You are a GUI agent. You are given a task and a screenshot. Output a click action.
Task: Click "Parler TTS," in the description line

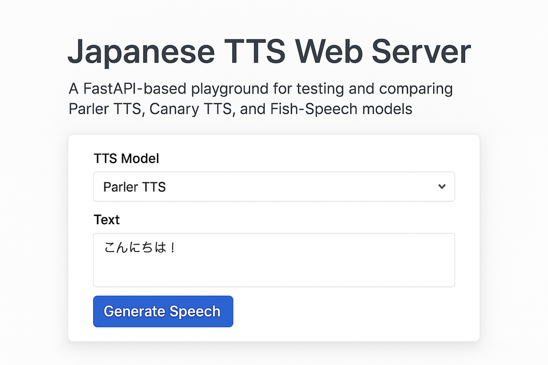106,109
